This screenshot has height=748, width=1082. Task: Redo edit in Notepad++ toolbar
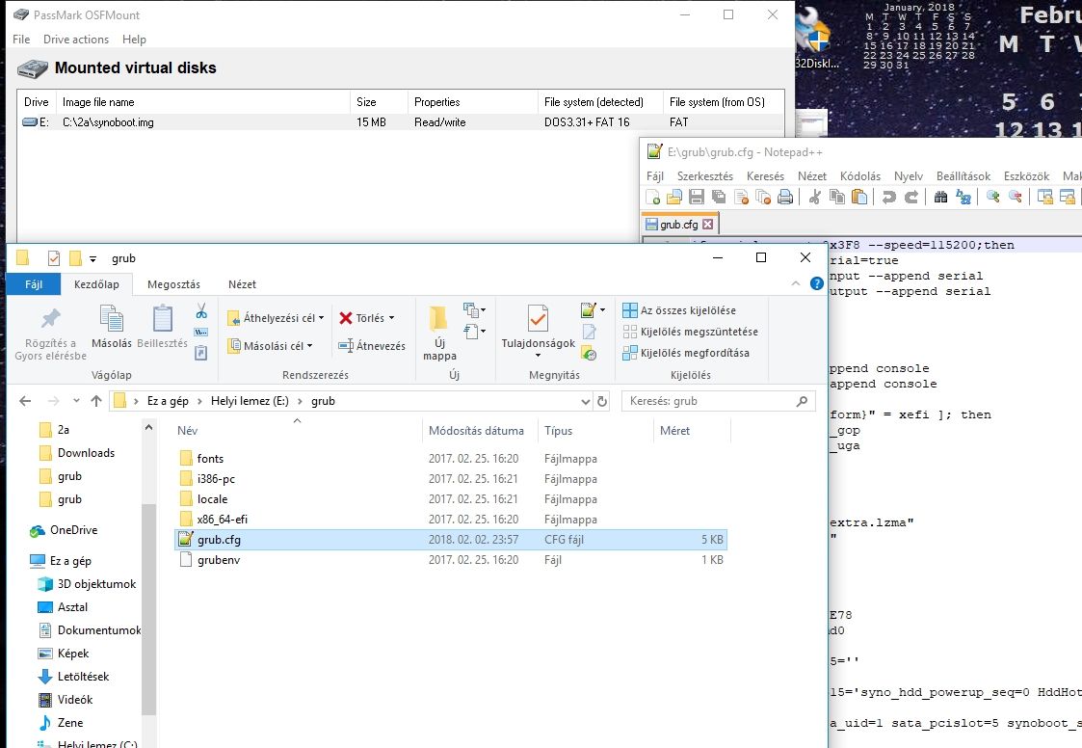(x=910, y=197)
